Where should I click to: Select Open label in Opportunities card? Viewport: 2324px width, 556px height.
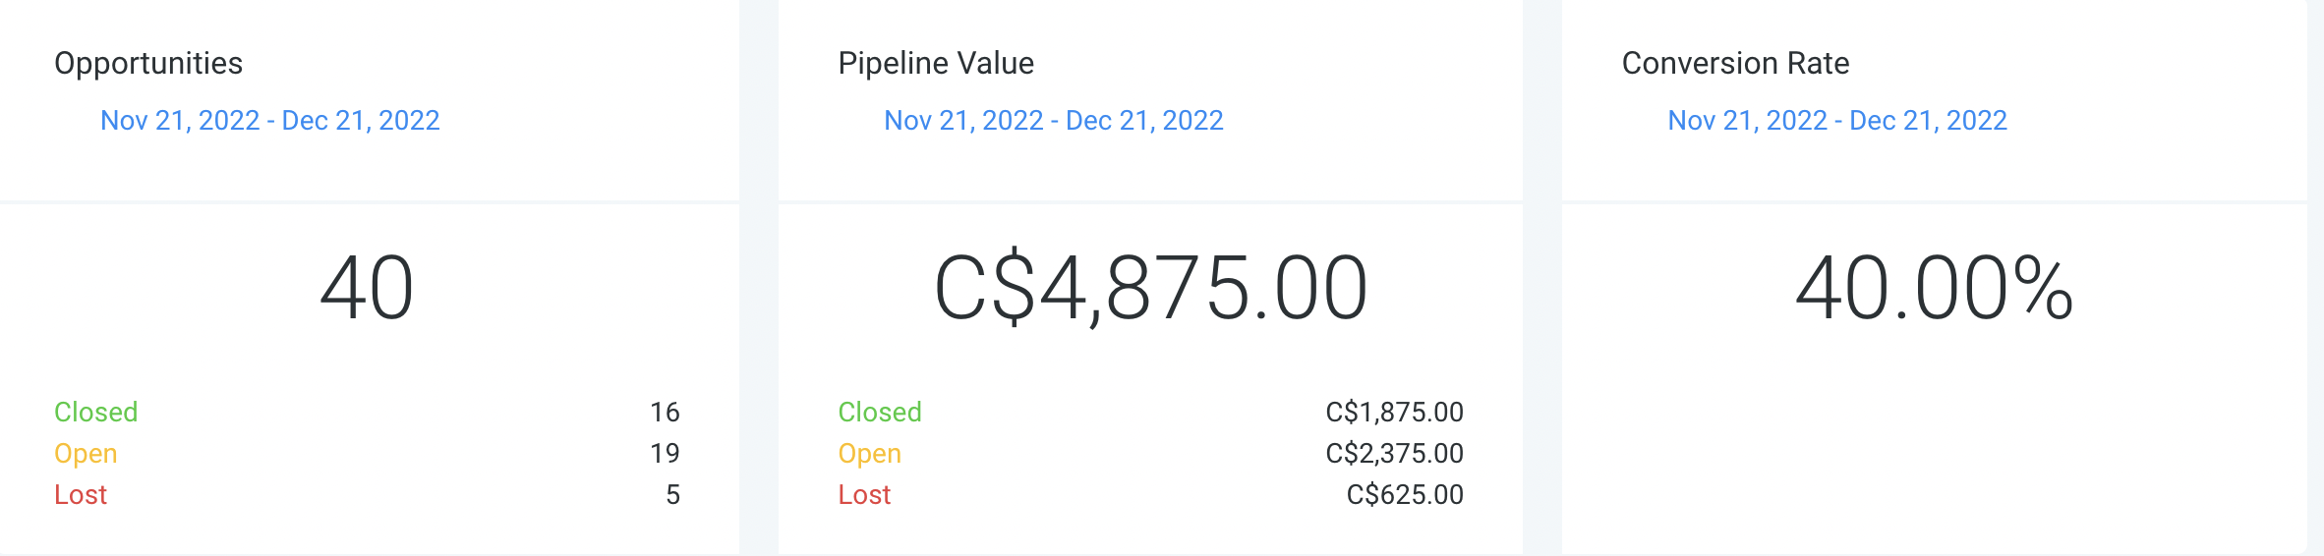click(86, 453)
